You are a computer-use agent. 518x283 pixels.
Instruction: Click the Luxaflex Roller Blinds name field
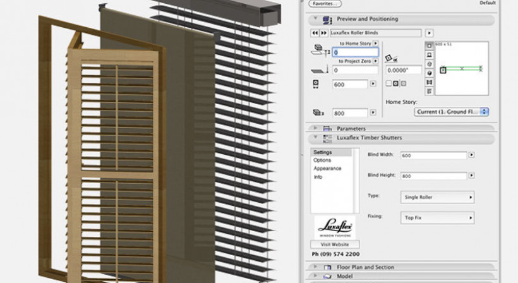[x=376, y=33]
